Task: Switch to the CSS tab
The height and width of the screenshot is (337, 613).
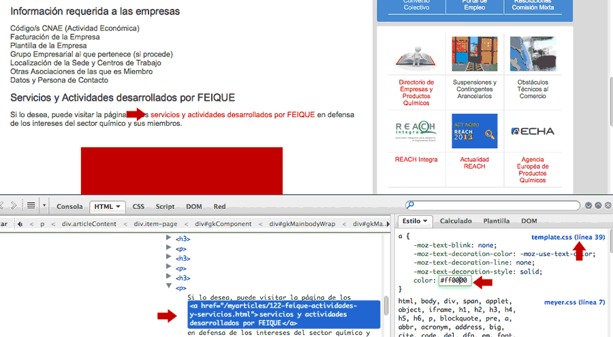Action: click(x=138, y=207)
